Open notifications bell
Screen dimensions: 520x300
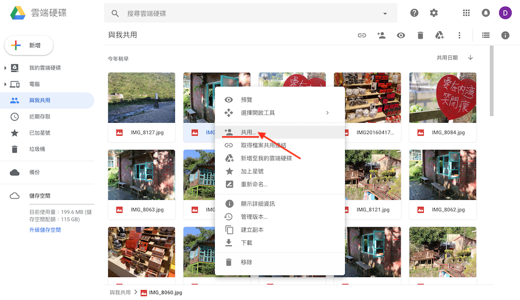pos(486,12)
